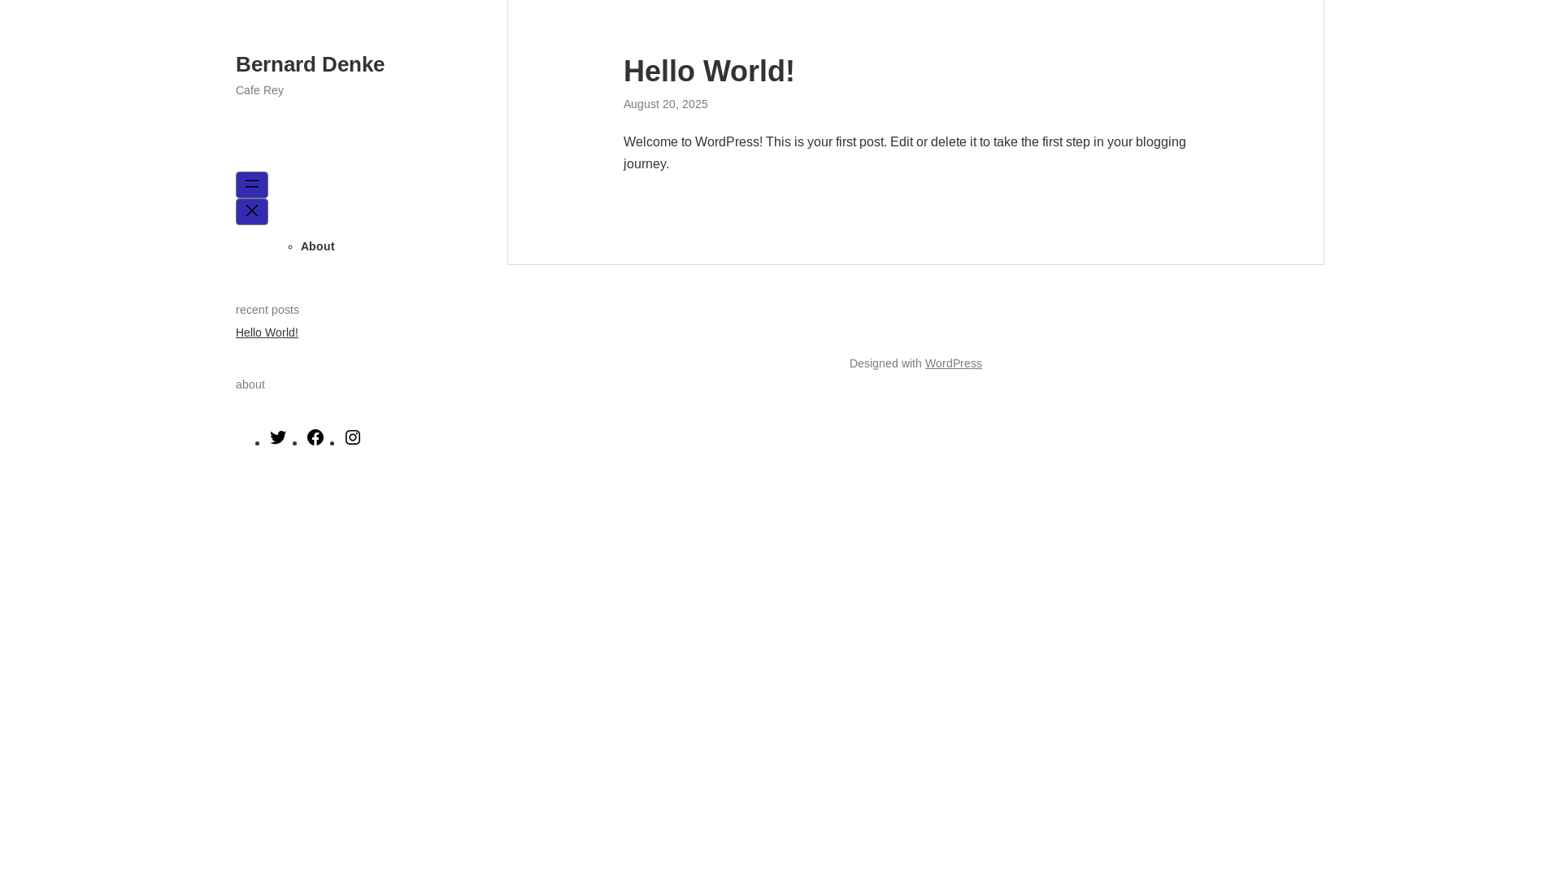Open the hamburger menu button
Viewport: 1561px width, 878px height.
click(252, 185)
